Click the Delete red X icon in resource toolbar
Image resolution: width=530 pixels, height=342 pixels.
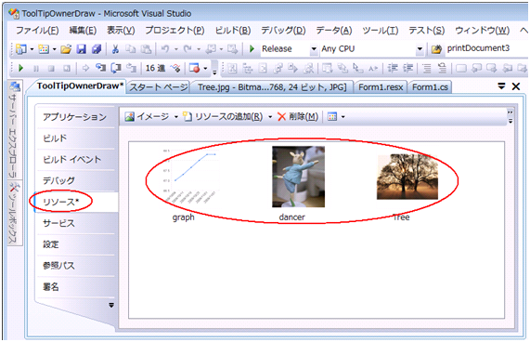281,117
